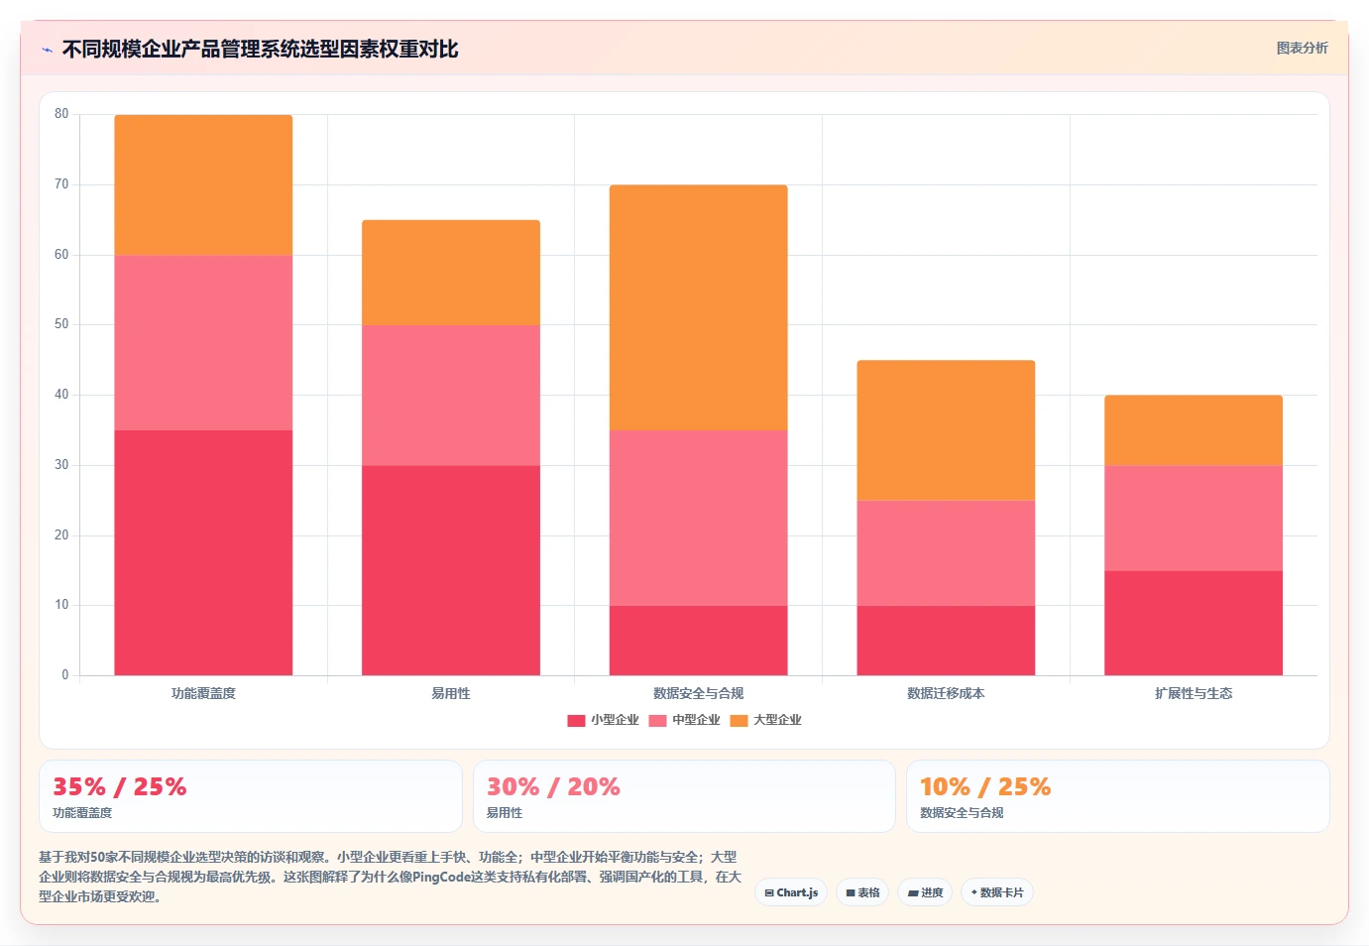Toggle the 小型企业 legend item

point(603,720)
